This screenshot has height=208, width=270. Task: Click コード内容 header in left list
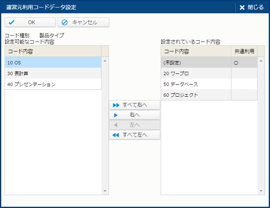click(53, 51)
